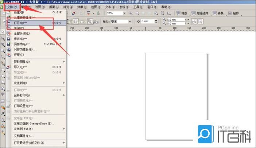The height and width of the screenshot is (148, 256).
Task: Open the 窗口 (Window) menu
Action: click(152, 7)
